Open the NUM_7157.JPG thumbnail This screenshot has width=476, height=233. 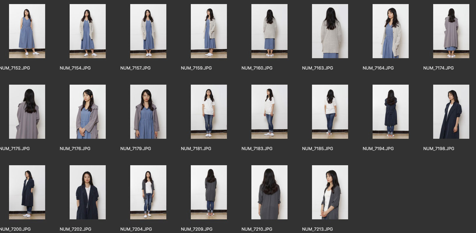pyautogui.click(x=148, y=31)
